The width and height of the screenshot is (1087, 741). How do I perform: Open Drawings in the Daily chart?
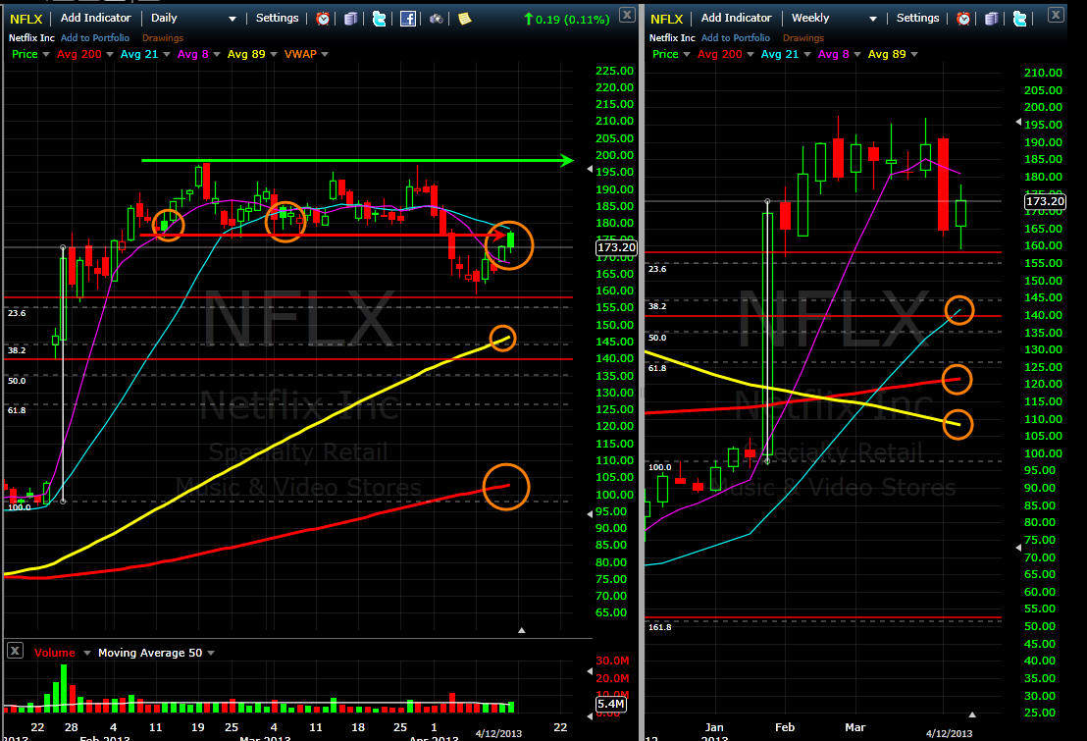[x=163, y=38]
